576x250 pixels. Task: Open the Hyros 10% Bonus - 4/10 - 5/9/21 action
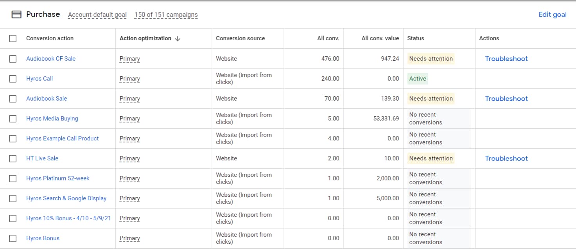click(x=68, y=218)
